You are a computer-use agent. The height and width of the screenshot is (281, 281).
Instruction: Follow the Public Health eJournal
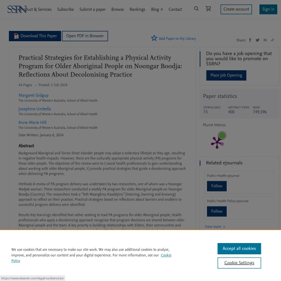point(216,186)
